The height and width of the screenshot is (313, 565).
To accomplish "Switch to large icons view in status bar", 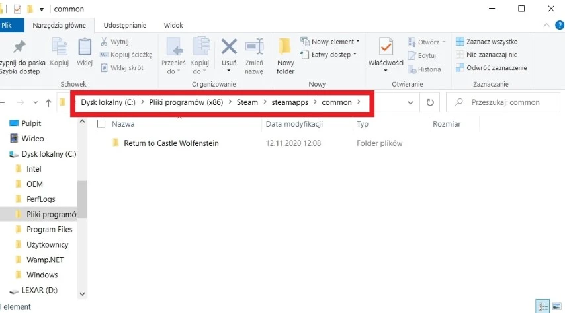I will pyautogui.click(x=556, y=307).
